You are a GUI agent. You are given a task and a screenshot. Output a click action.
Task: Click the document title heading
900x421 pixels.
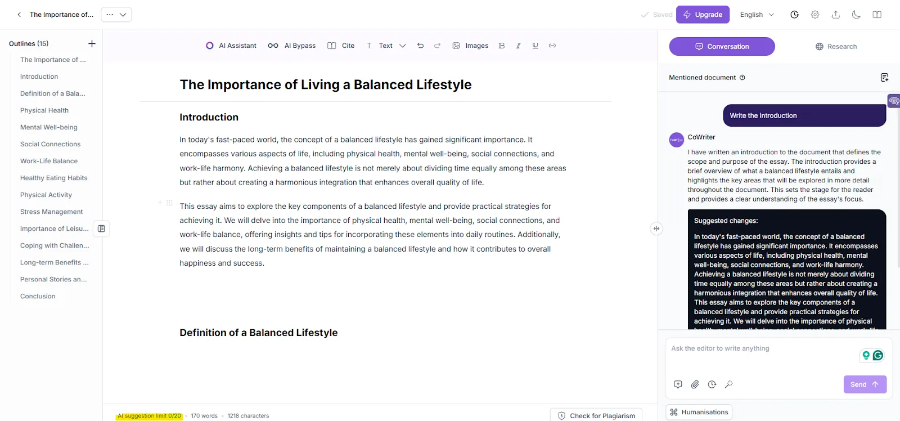tap(326, 84)
